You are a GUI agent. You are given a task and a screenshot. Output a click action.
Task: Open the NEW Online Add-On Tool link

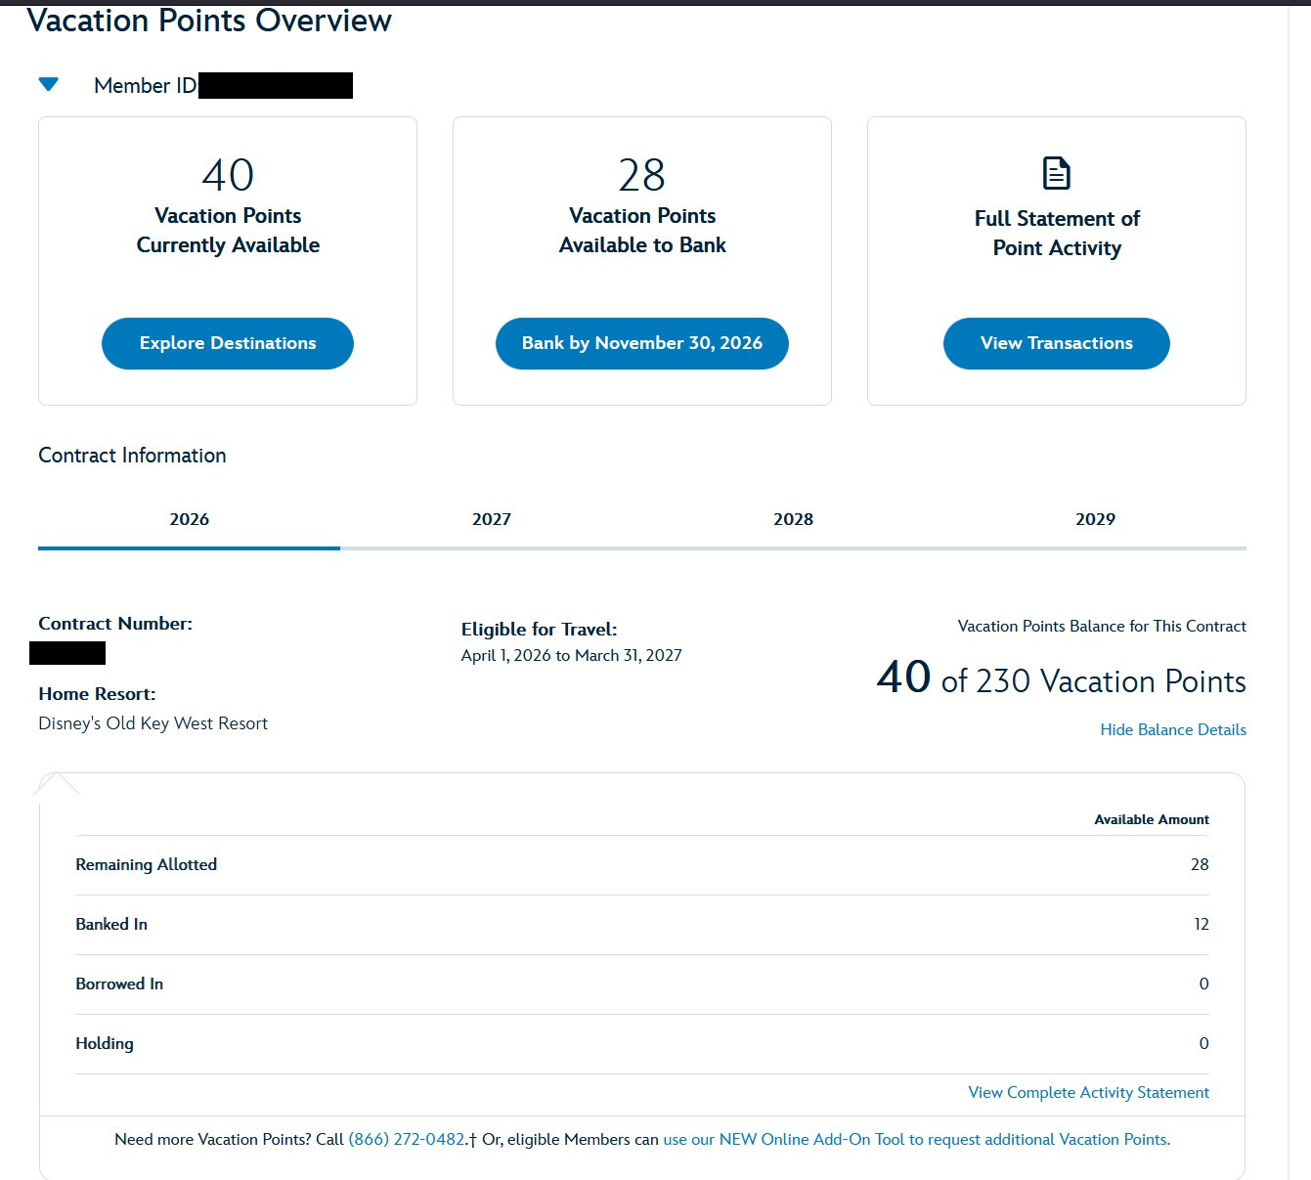917,1139
